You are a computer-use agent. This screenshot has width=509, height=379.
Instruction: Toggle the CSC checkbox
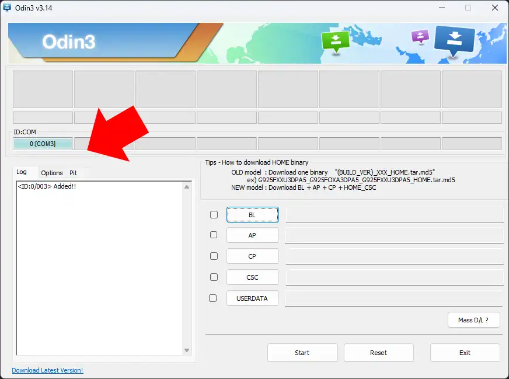214,277
